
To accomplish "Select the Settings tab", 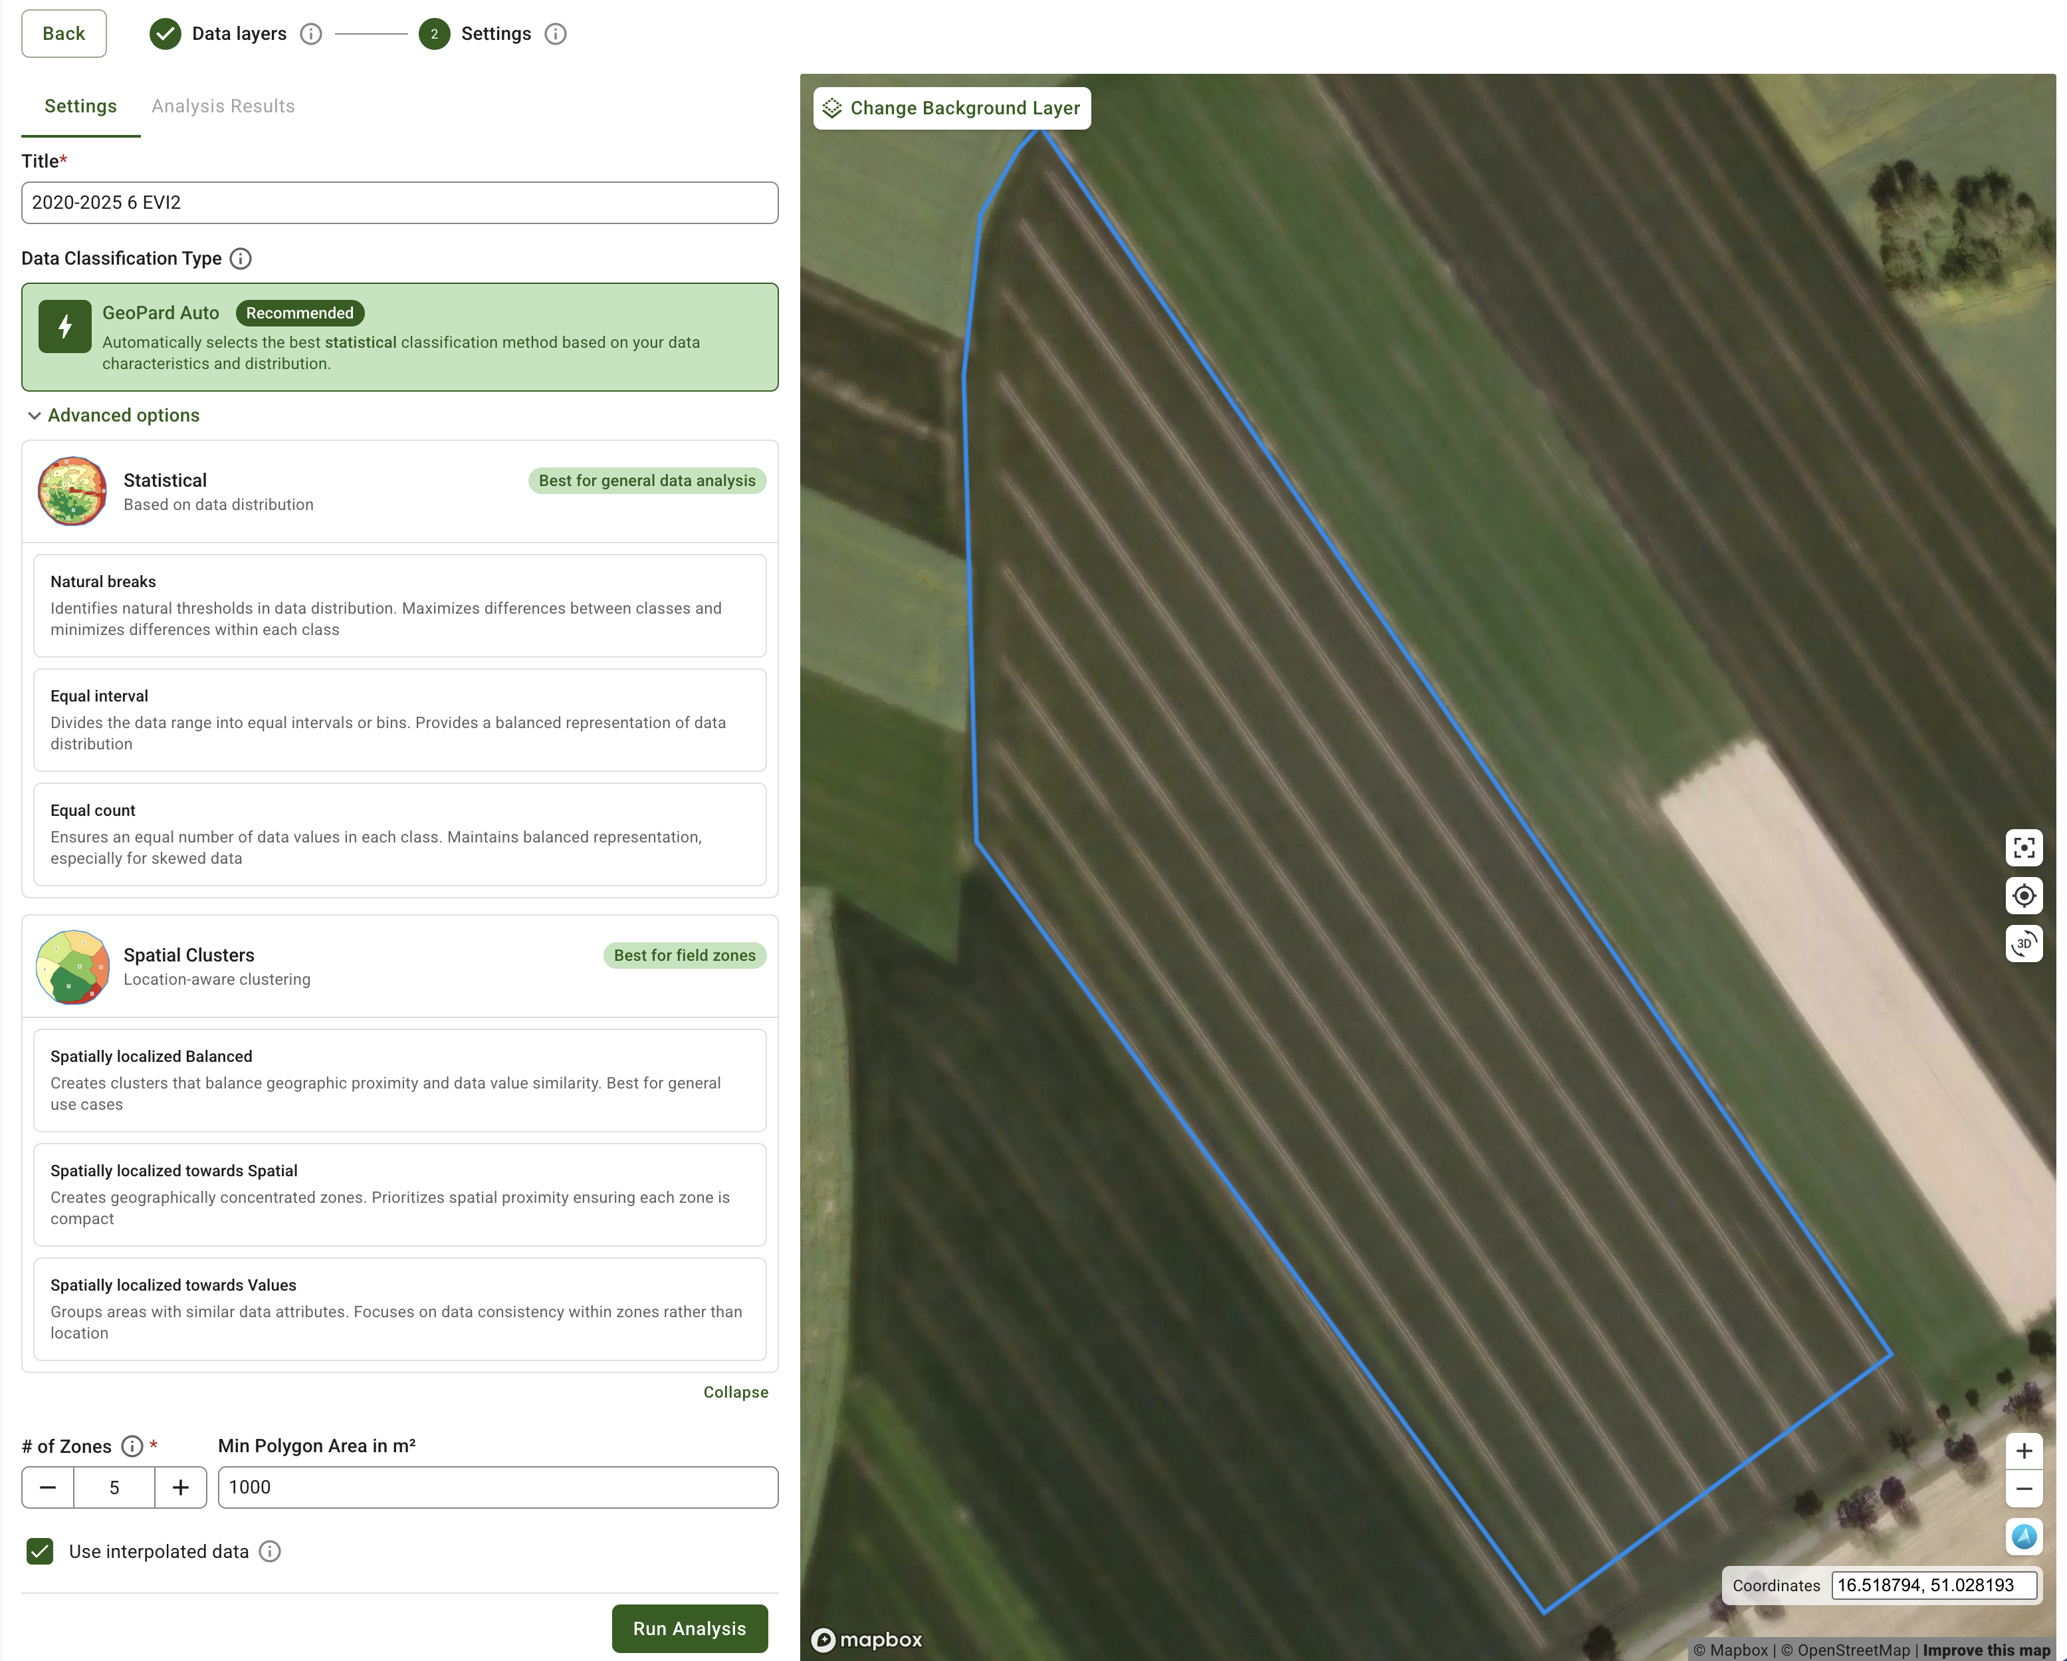I will 80,106.
